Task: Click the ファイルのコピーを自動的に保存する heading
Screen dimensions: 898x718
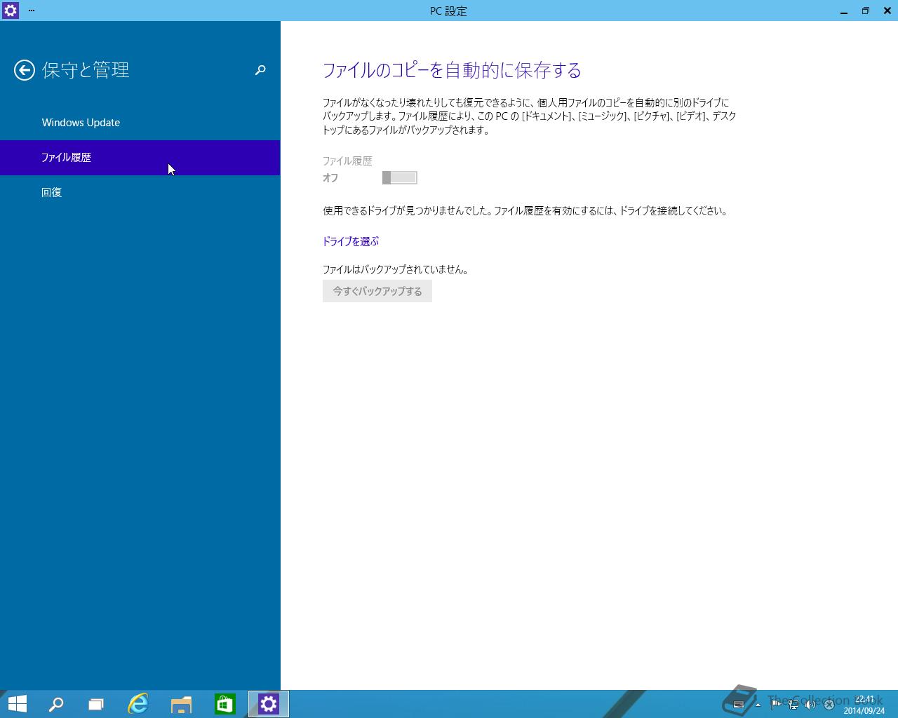Action: [453, 70]
